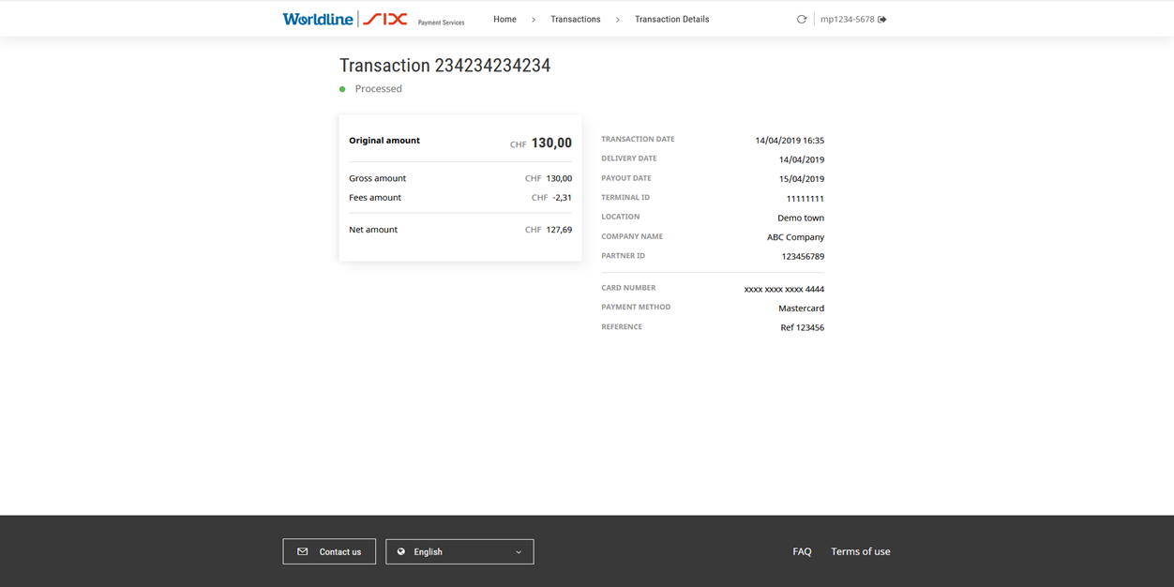Viewport: 1174px width, 587px height.
Task: Select Transaction Details breadcrumb item
Action: point(671,19)
